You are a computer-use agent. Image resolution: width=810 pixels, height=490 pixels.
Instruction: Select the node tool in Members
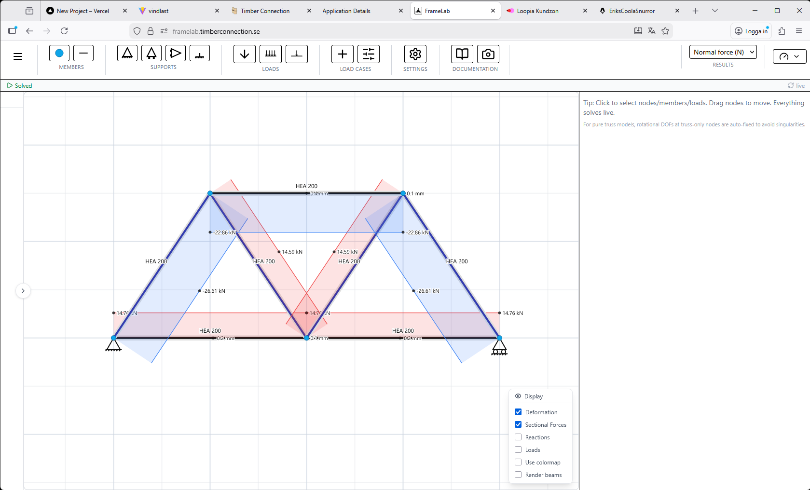click(59, 53)
